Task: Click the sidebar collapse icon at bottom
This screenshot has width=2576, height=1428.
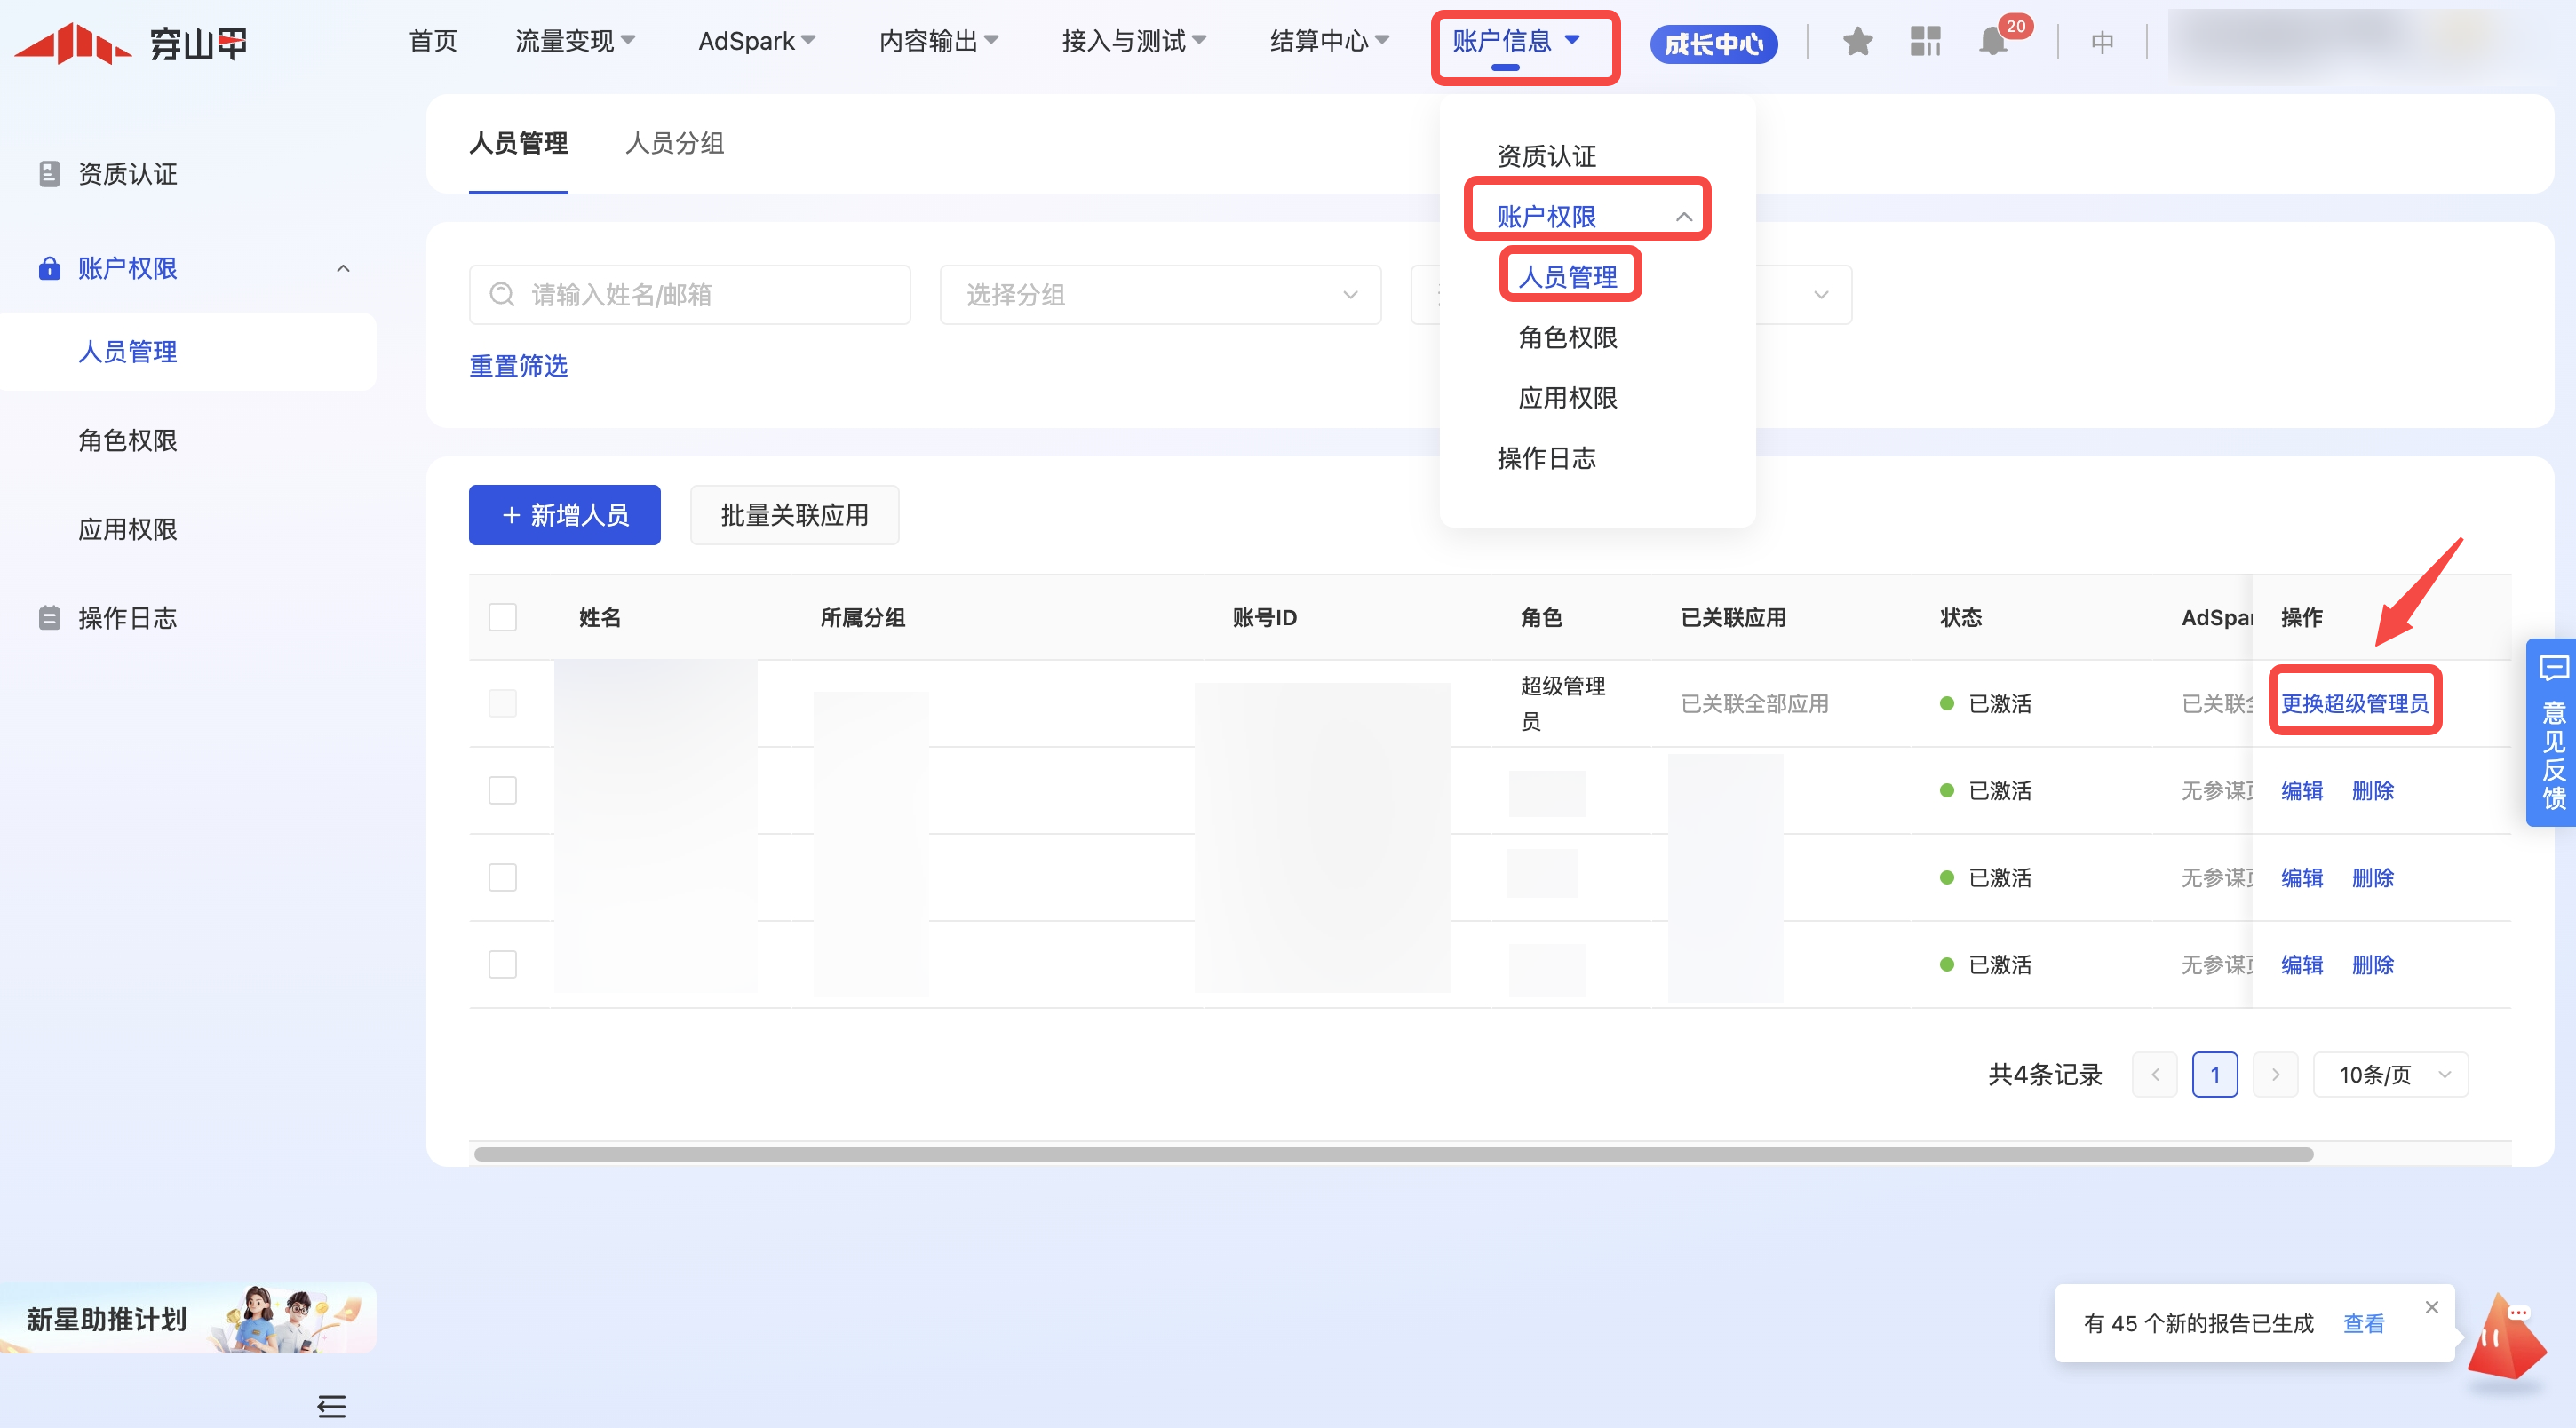Action: [331, 1406]
